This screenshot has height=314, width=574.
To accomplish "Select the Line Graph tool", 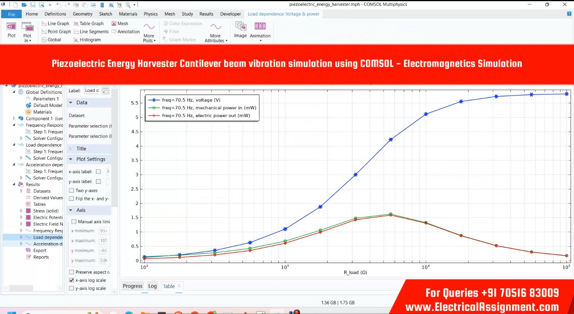I will [55, 24].
